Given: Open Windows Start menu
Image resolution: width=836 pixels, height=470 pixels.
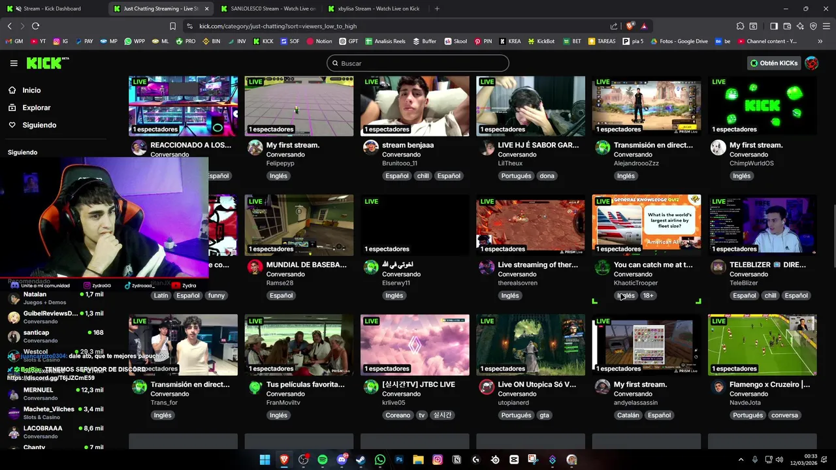Looking at the screenshot, I should [265, 460].
